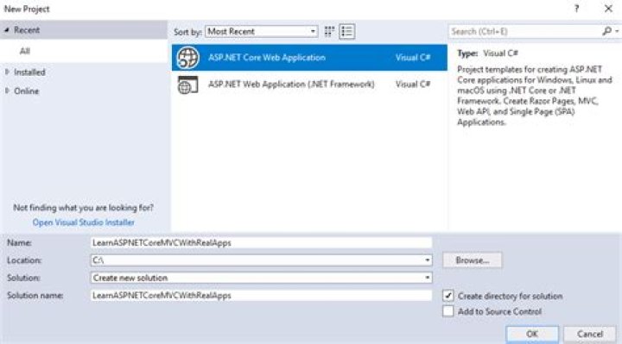The height and width of the screenshot is (344, 622).
Task: Enable Add to Source Control
Action: [x=448, y=311]
